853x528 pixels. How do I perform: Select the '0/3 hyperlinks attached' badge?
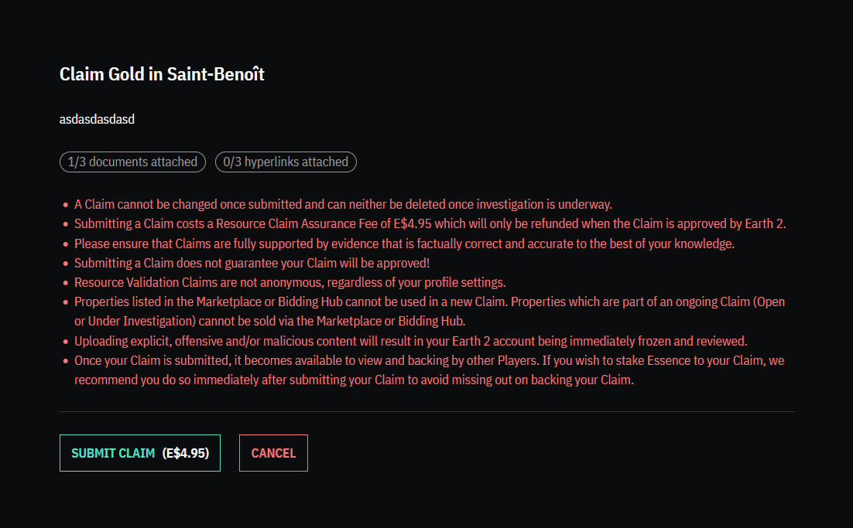(286, 162)
